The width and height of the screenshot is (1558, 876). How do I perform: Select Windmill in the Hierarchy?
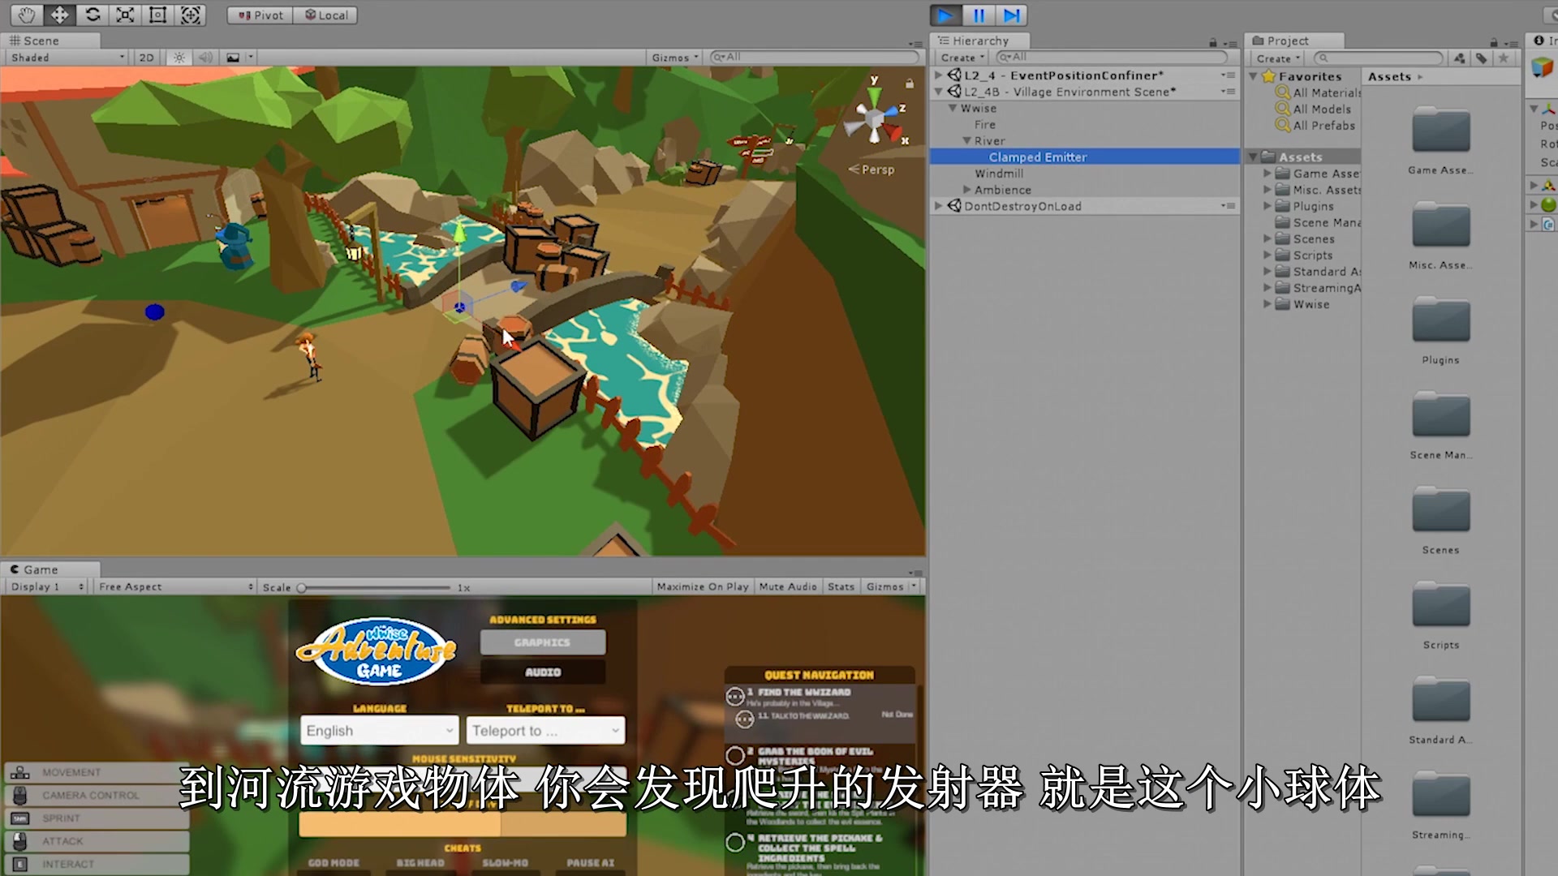(998, 174)
